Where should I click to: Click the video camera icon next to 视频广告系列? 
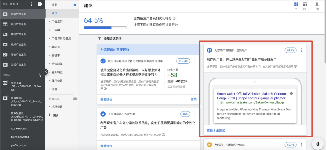click(5, 44)
